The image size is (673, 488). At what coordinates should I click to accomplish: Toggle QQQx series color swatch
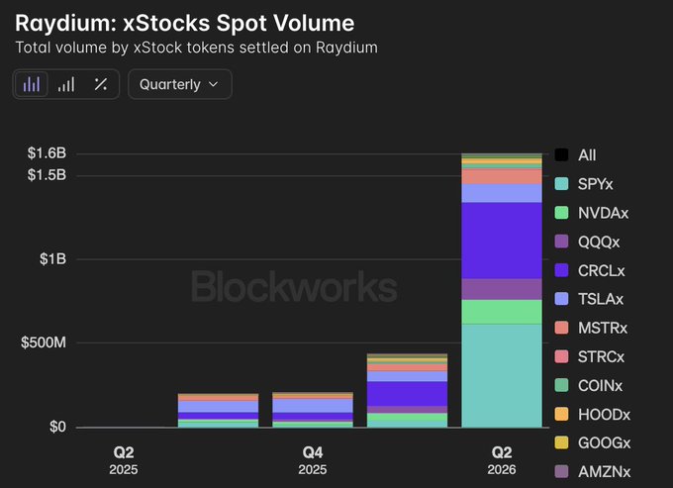click(561, 242)
